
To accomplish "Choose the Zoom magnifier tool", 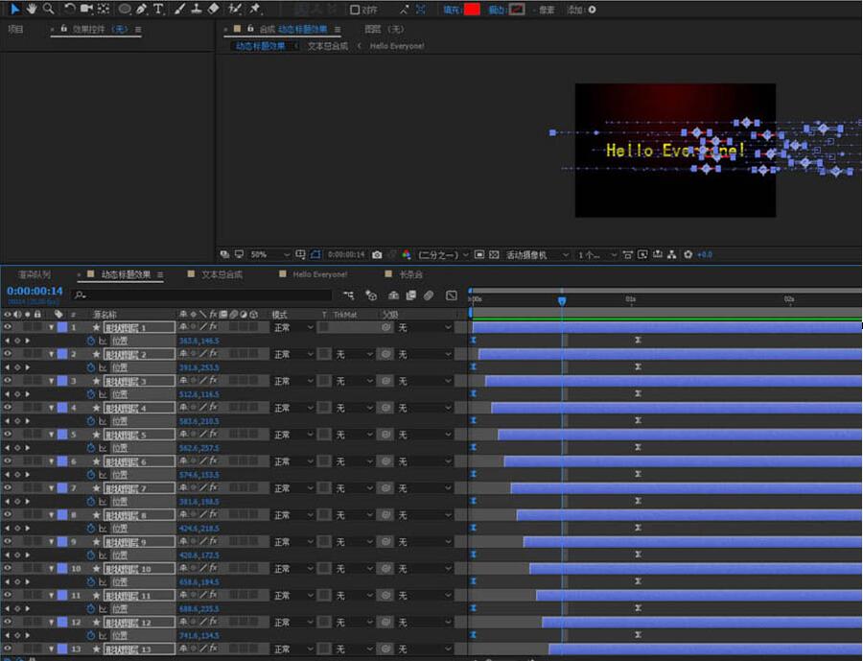I will [x=48, y=9].
